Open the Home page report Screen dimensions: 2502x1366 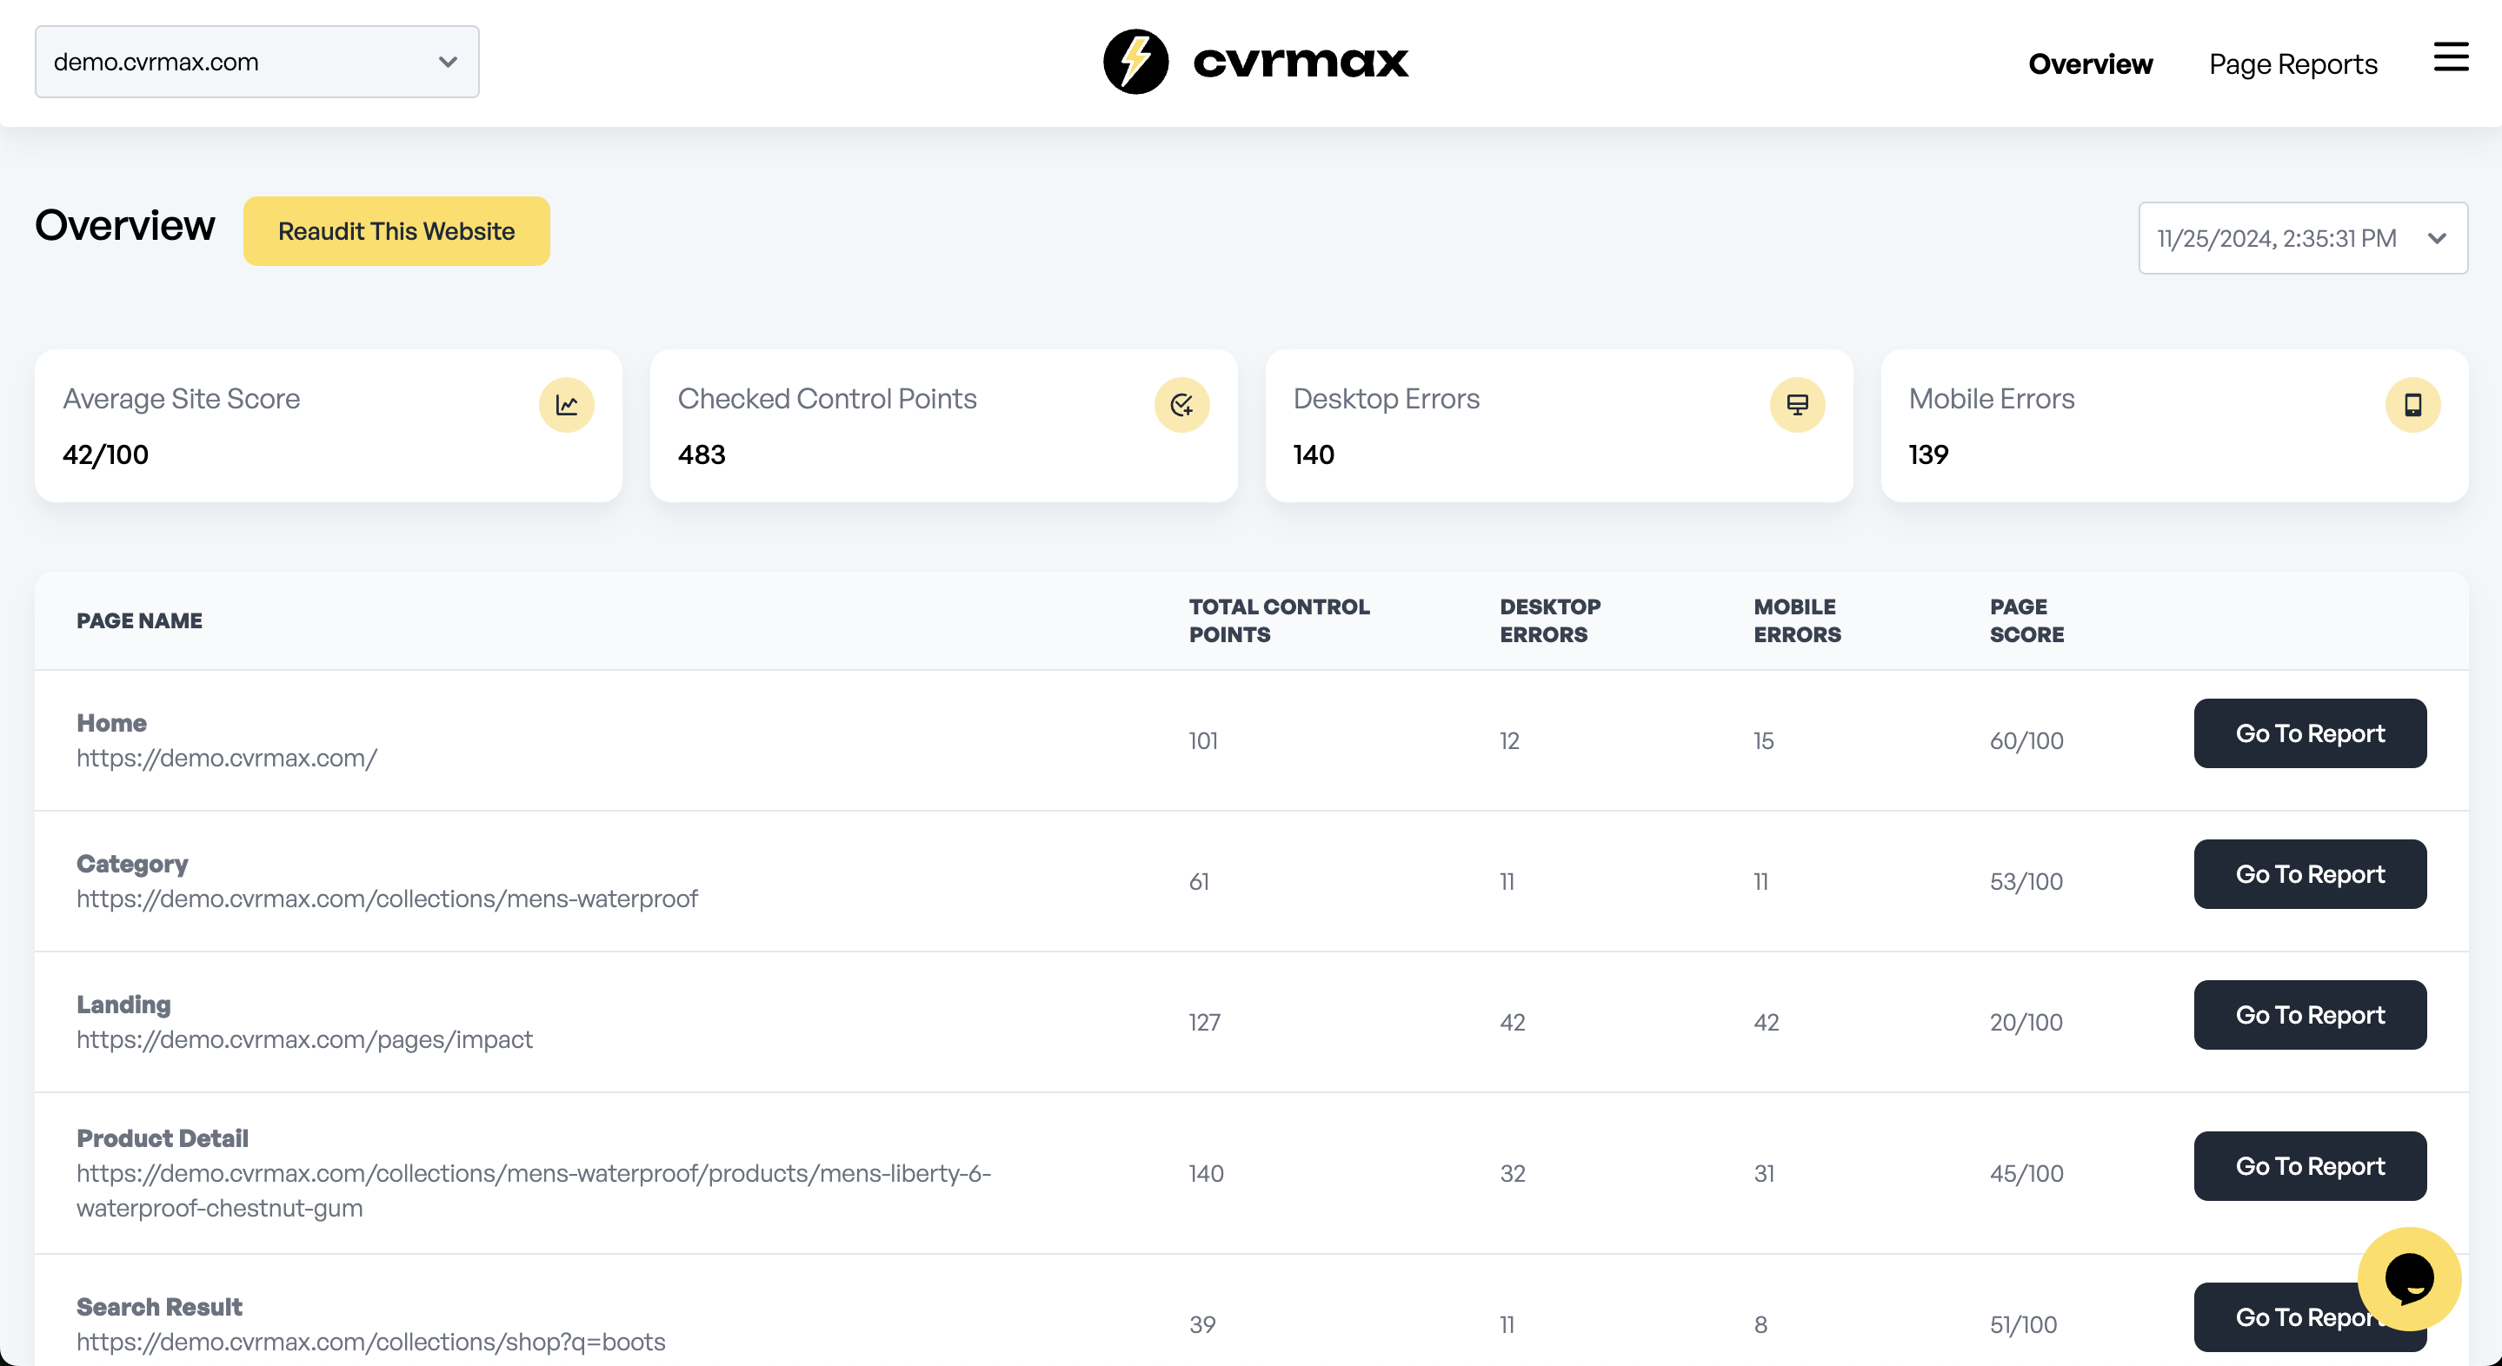coord(2310,733)
